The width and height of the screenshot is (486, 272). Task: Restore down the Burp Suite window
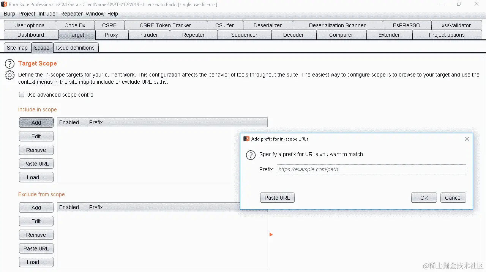459,4
